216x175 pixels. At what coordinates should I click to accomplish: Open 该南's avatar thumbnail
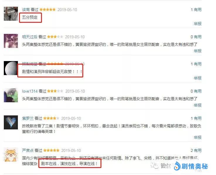tap(11, 14)
